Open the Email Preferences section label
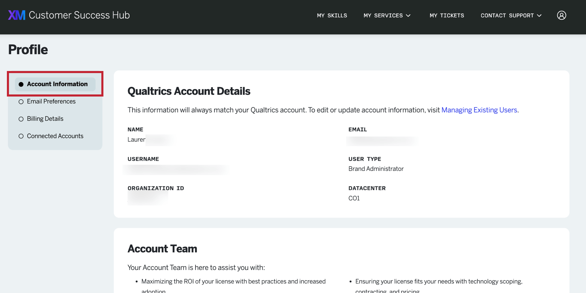Screen dimensions: 586x293 click(51, 101)
